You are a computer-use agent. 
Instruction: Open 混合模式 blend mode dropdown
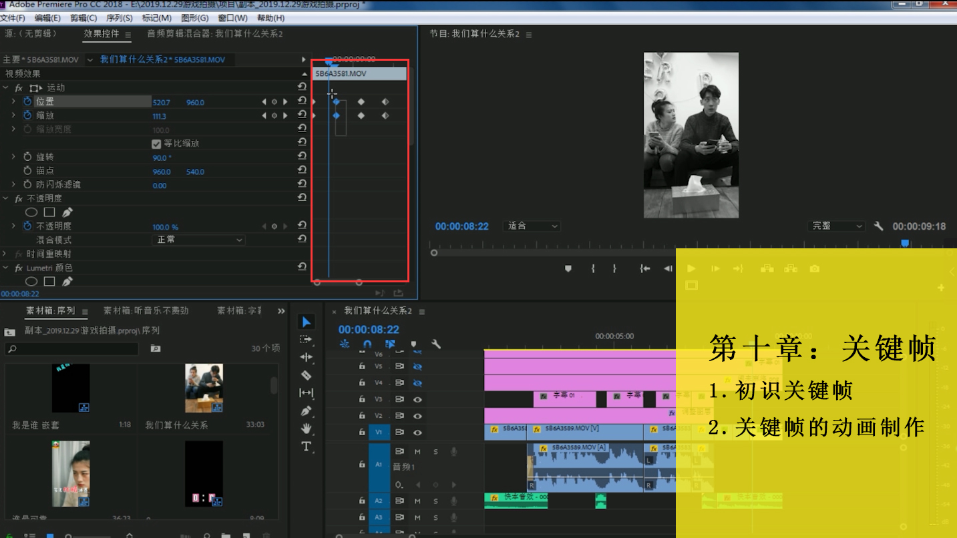(x=198, y=240)
